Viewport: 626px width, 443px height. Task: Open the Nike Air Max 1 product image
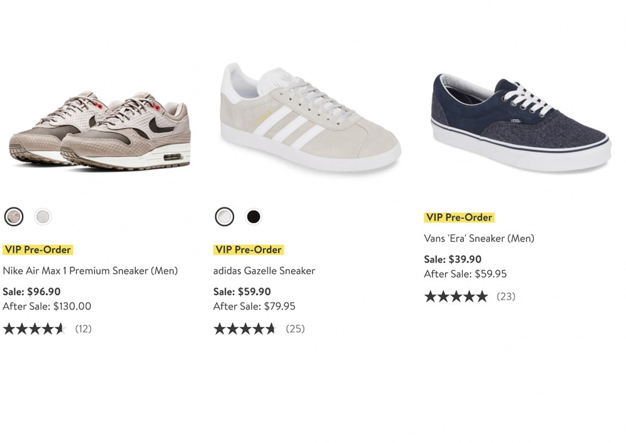click(100, 131)
